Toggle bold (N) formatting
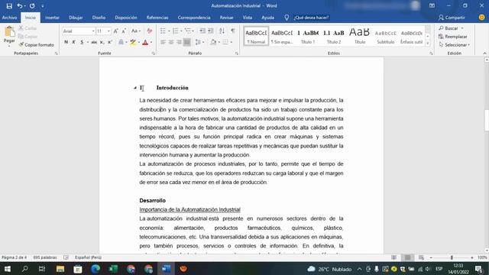489x275 pixels. 66,42
